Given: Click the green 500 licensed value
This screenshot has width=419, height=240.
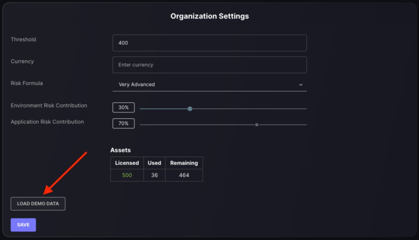Looking at the screenshot, I should [127, 175].
